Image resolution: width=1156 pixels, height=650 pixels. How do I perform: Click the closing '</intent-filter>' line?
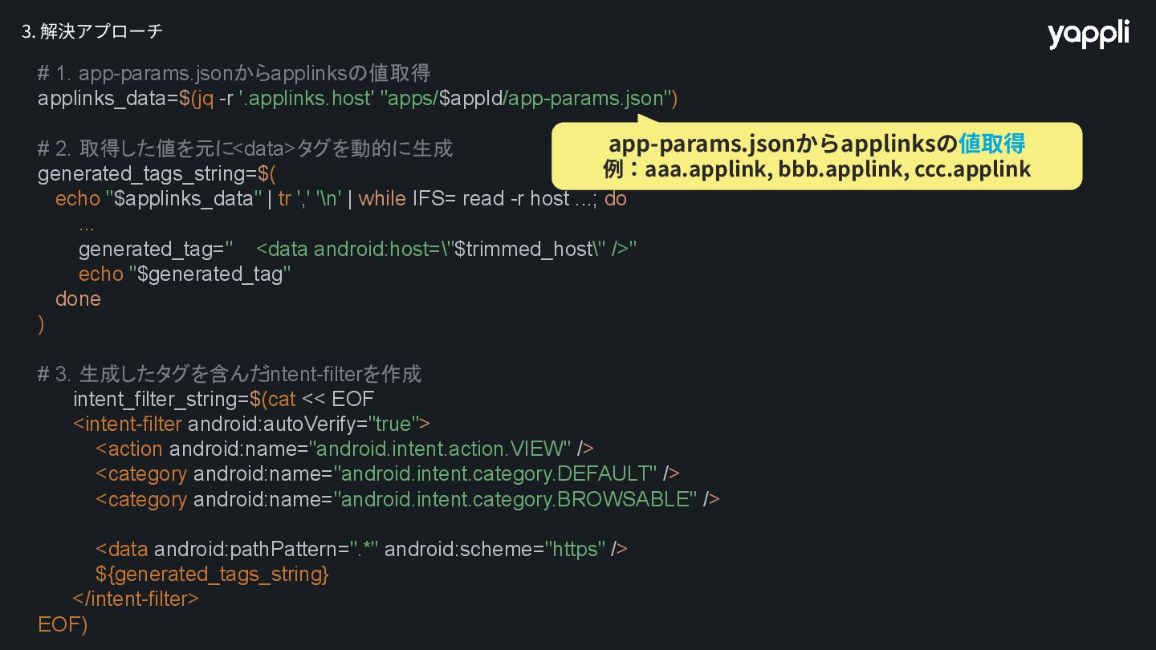136,599
